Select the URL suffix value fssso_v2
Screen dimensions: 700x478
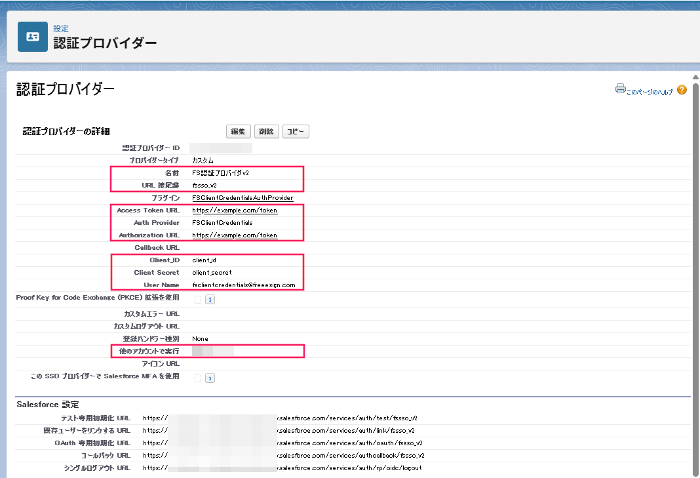click(x=204, y=186)
